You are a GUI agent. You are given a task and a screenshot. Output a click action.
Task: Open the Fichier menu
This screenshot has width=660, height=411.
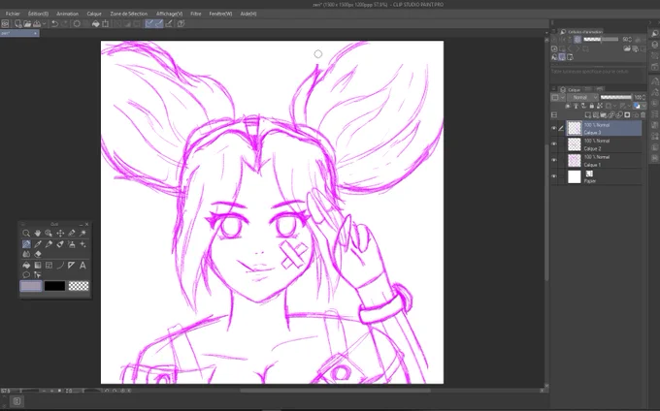coord(13,14)
